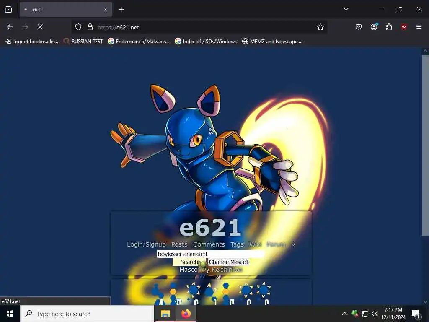Open the Endermanch/Malware bookmark
Viewport: 429px width, 322px height.
(138, 42)
